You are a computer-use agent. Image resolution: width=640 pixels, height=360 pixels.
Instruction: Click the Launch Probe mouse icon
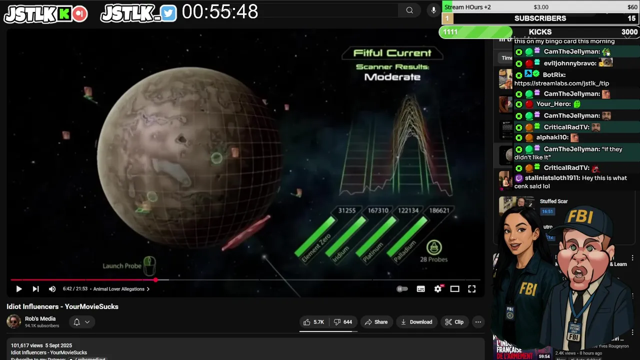click(149, 265)
